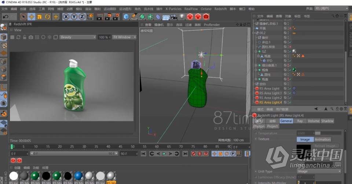
Task: Toggle enable checkmark for RS Area Light.1
Action: (x=290, y=93)
